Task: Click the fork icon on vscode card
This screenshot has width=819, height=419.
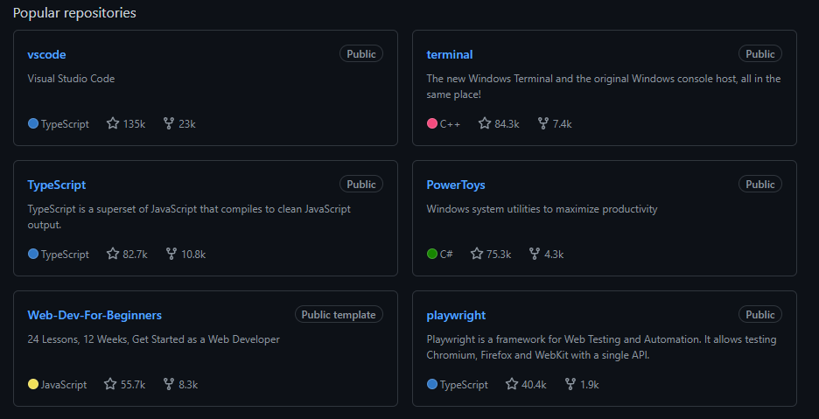Action: [x=169, y=123]
